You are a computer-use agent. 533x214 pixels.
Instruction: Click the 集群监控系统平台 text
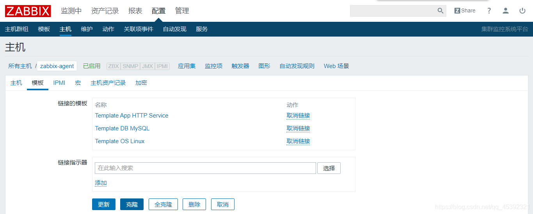(505, 29)
